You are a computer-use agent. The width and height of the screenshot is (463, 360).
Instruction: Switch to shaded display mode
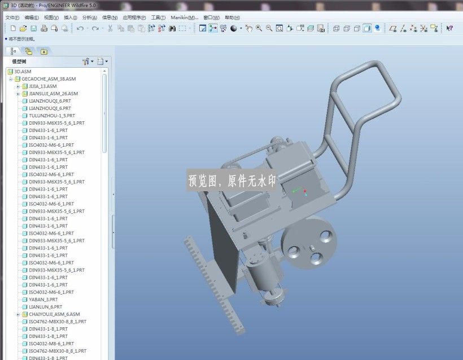pos(368,28)
